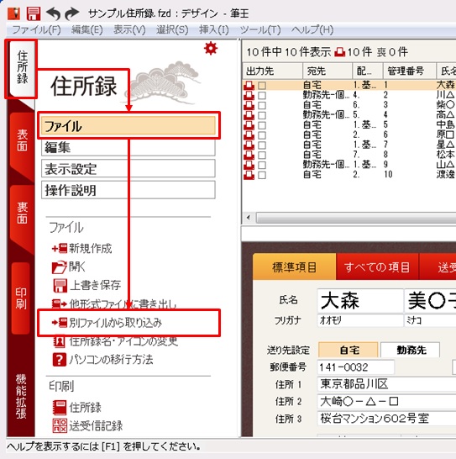Expand the 表示設定 accordion section
Screen dimensions: 456x459
128,169
